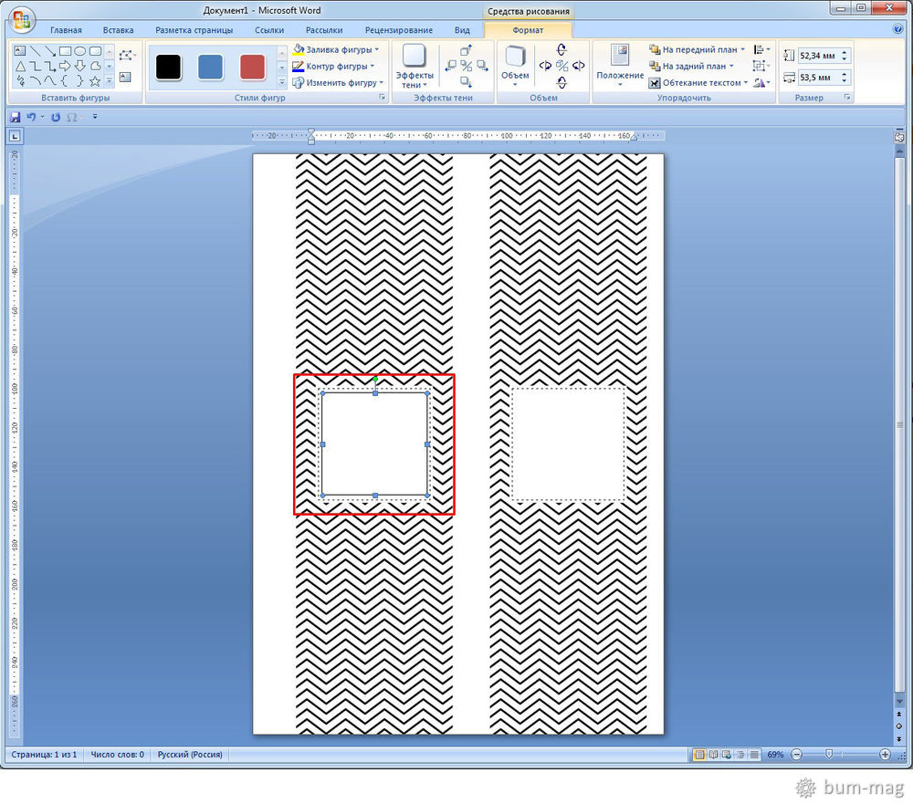Select the Triangle shape
The width and height of the screenshot is (913, 804).
click(20, 66)
